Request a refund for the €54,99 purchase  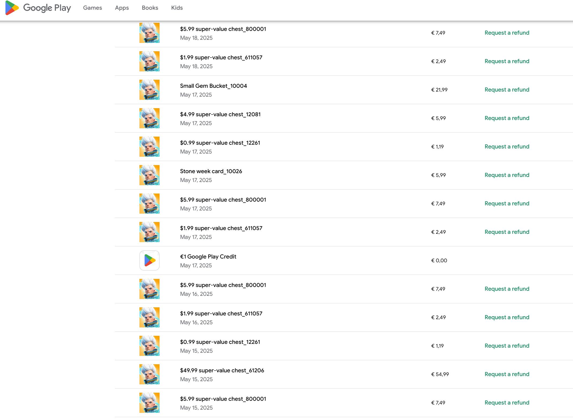point(507,374)
